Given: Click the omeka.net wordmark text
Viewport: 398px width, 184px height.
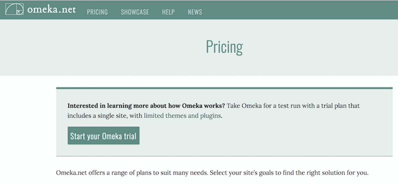Looking at the screenshot, I should 51,9.
